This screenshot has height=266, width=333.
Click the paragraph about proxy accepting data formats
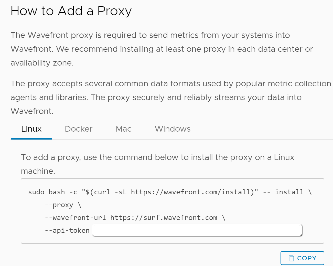(171, 97)
